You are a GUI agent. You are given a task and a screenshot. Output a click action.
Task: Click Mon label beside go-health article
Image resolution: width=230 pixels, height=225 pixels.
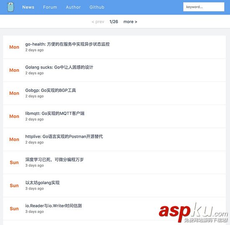14,47
